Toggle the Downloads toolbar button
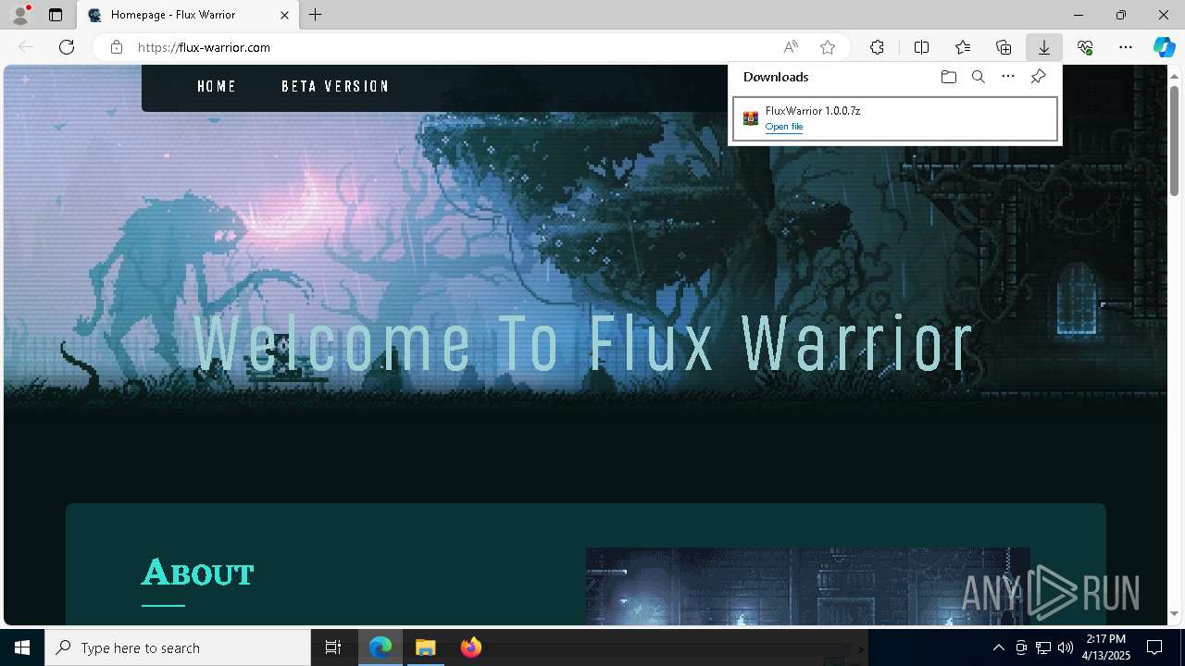 1044,47
